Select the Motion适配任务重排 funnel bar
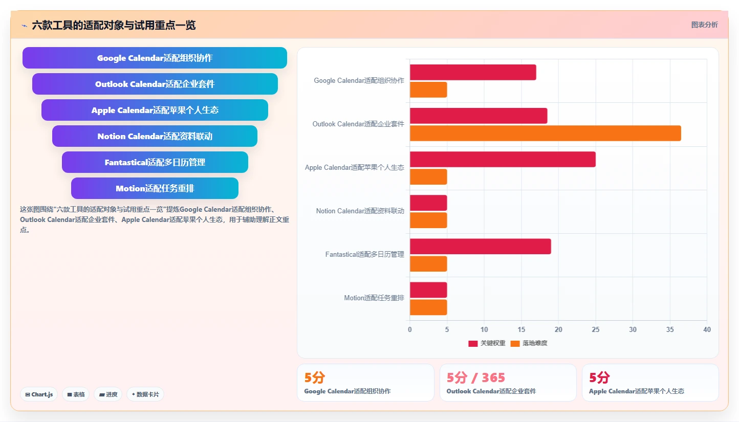739x422 pixels. click(x=155, y=188)
